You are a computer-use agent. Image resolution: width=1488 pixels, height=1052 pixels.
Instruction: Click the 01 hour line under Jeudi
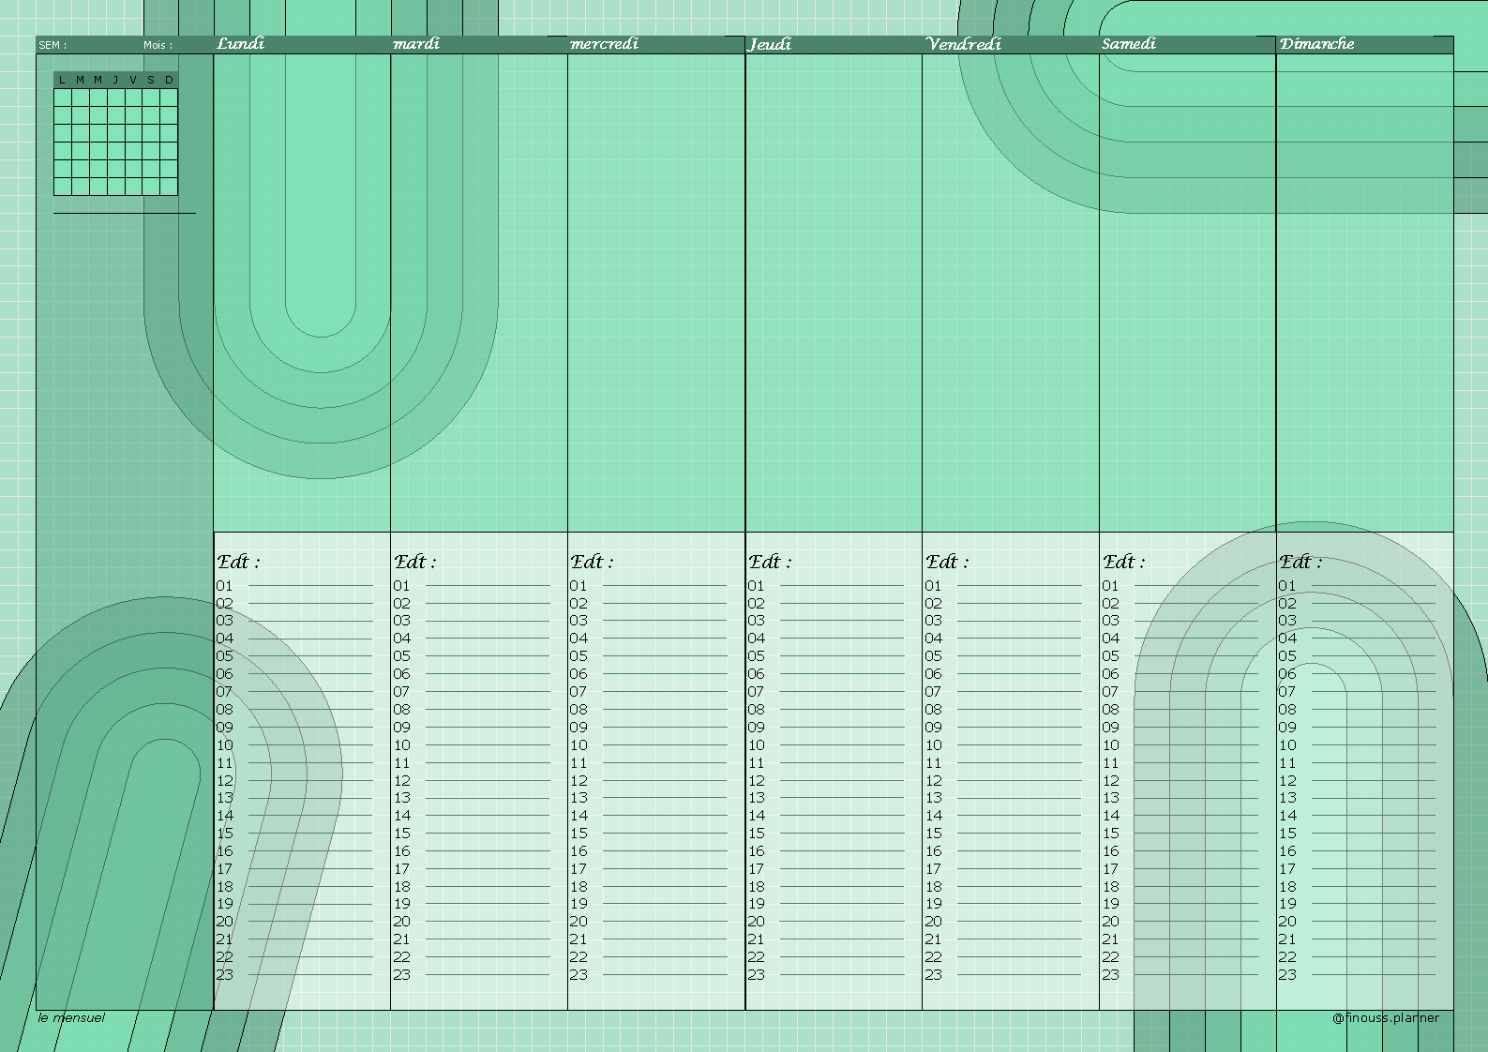click(826, 586)
